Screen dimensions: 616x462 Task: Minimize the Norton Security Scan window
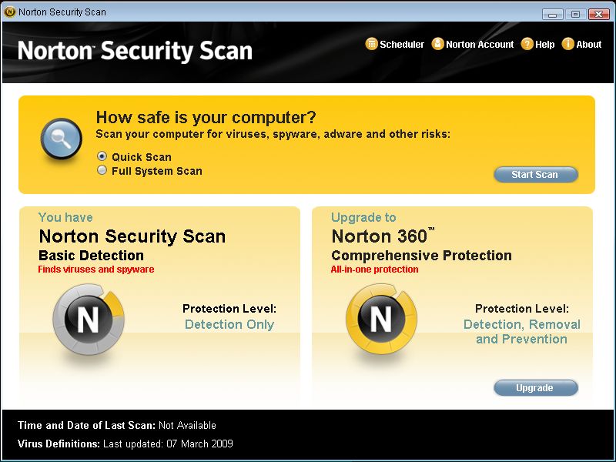point(553,15)
